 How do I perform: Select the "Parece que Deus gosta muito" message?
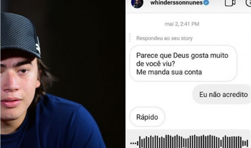[x=182, y=55]
